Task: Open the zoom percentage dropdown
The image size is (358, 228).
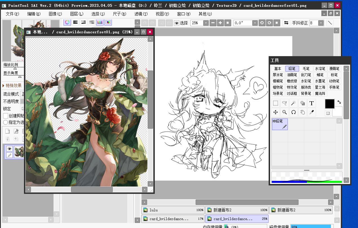Action: pos(206,23)
